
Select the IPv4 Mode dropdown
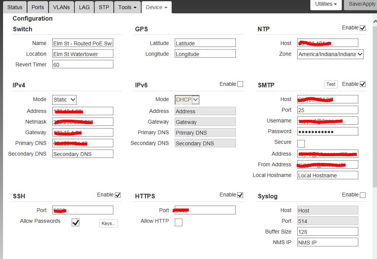coord(64,100)
